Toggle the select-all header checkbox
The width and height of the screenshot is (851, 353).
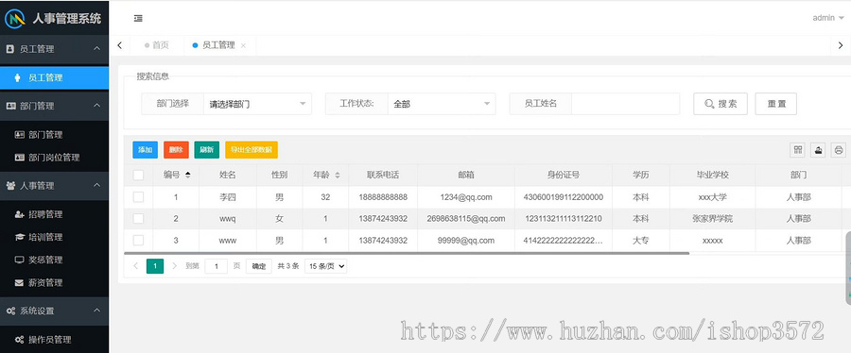coord(138,175)
